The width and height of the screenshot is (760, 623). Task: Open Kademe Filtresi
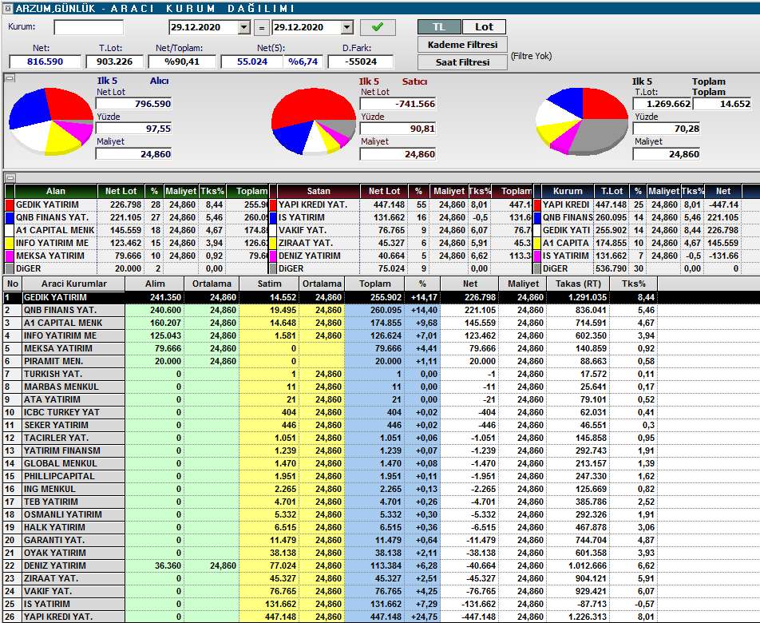pos(462,45)
